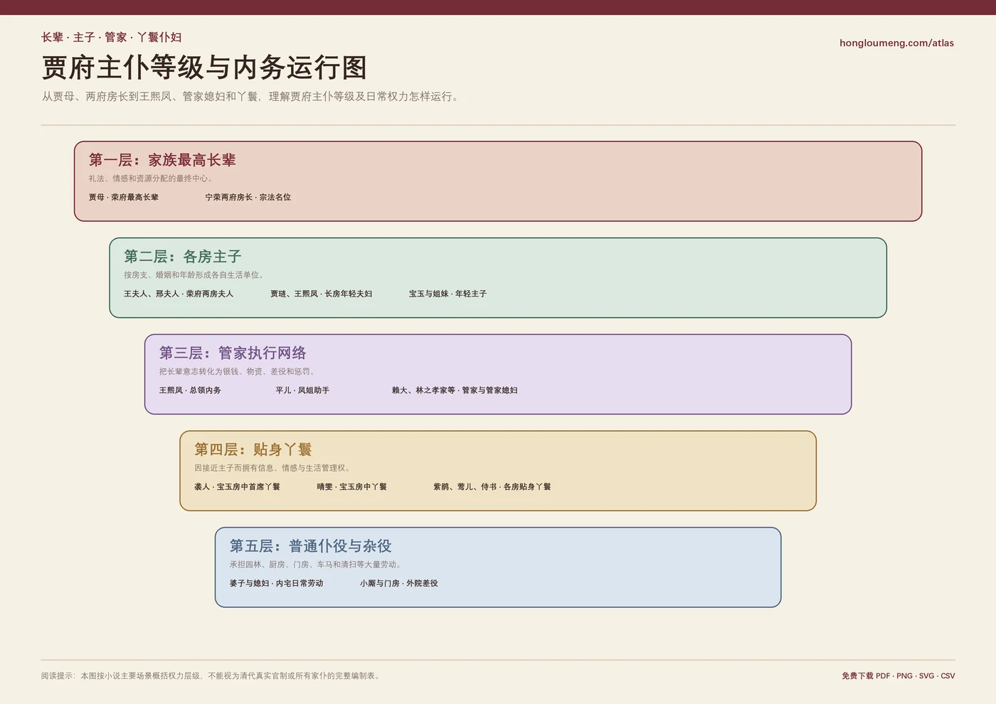This screenshot has height=704, width=996.
Task: Select entry 宁荣两府房长 · 宗法名位
Action: click(248, 197)
